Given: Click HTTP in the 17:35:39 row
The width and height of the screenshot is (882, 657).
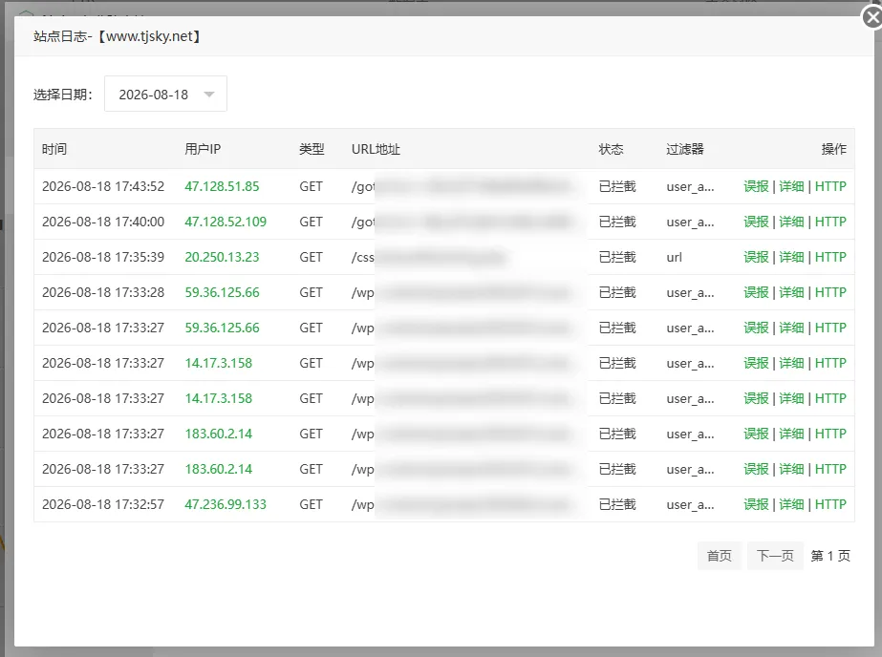Looking at the screenshot, I should point(830,258).
